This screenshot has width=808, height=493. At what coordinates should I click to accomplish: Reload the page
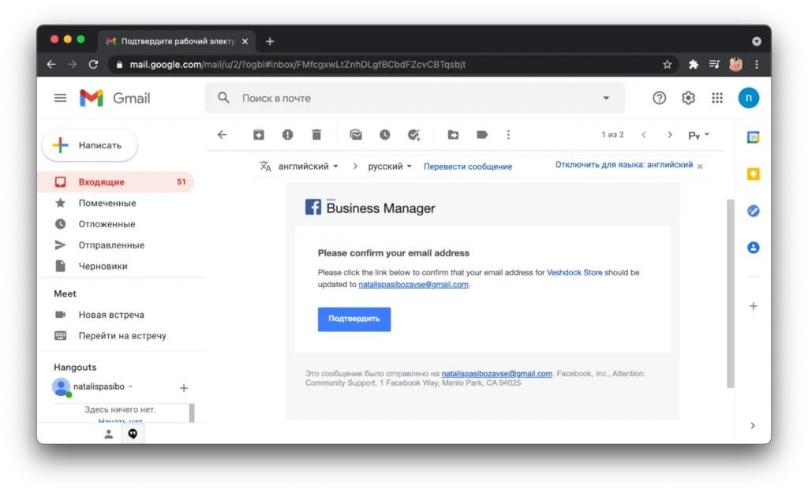pyautogui.click(x=93, y=65)
